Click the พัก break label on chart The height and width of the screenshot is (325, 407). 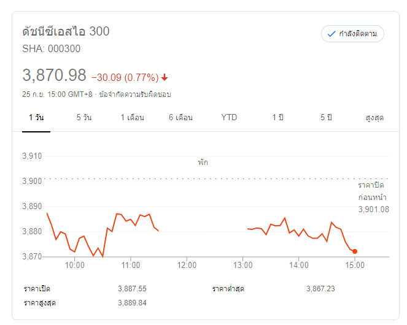[x=203, y=162]
